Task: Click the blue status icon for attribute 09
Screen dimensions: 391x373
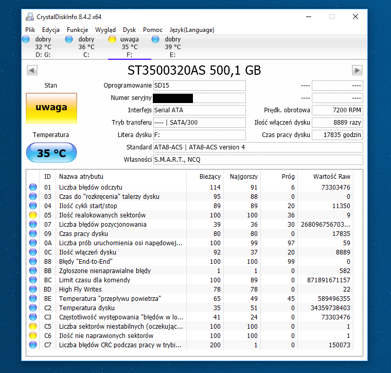Action: (x=33, y=233)
